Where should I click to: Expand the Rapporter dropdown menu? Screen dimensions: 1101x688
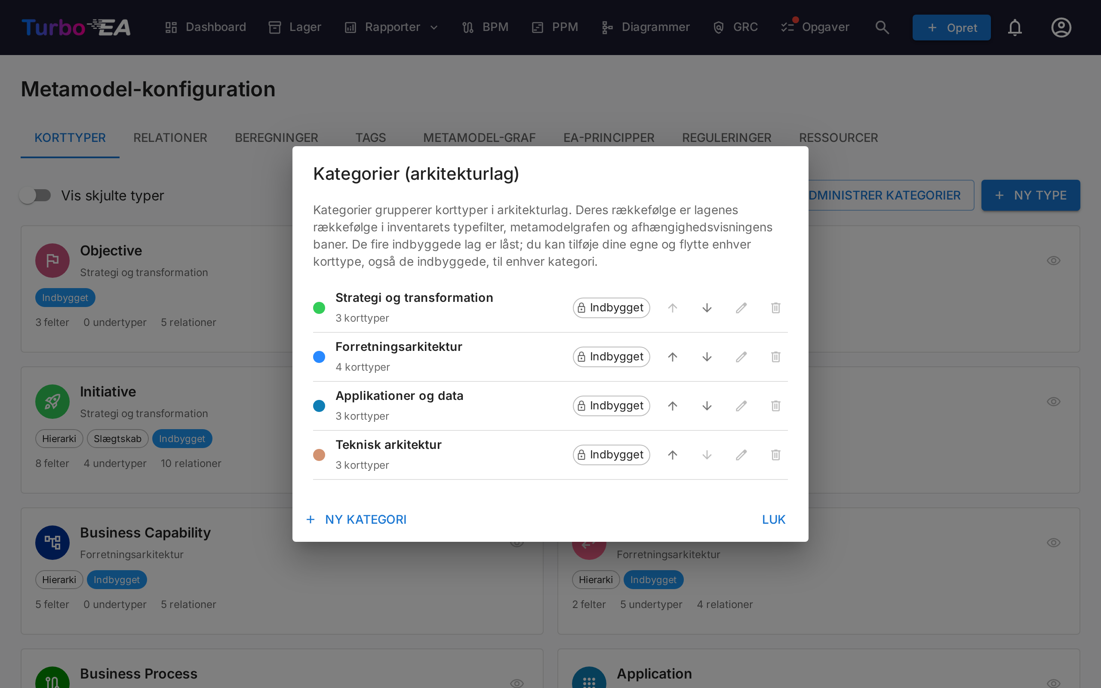391,27
